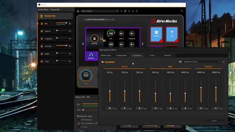Select XLR Dynamic microphone type
235x132 pixels.
pyautogui.click(x=79, y=120)
